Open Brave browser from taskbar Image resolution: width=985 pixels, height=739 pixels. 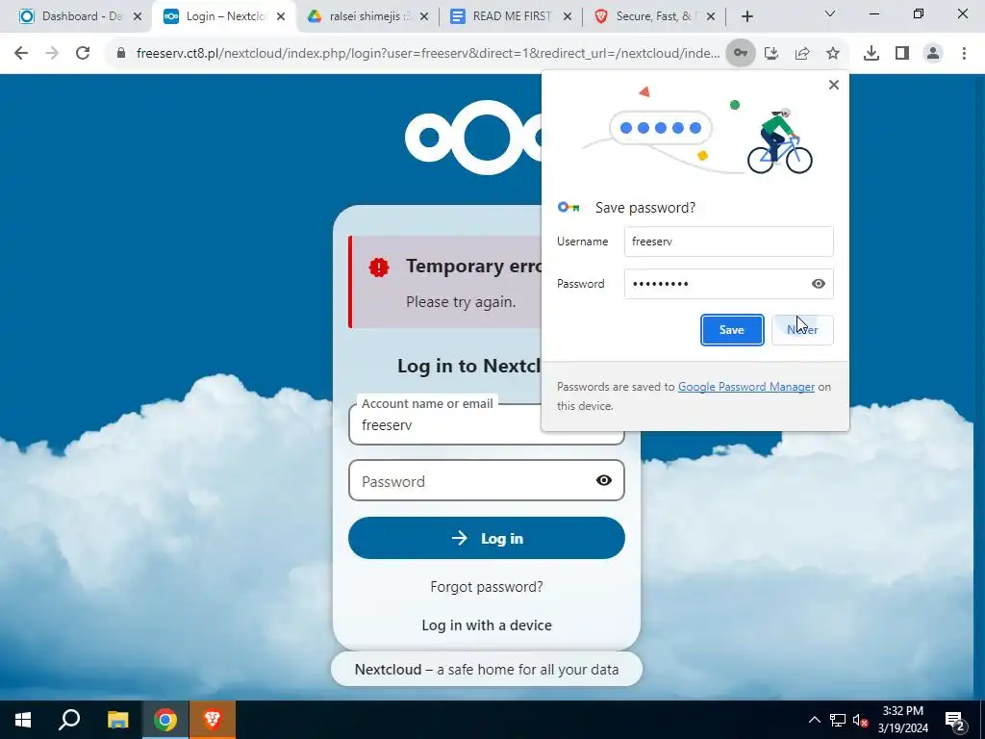(213, 720)
